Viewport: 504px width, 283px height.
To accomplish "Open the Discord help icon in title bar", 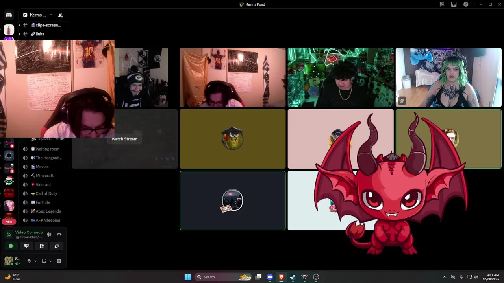I will click(x=466, y=4).
